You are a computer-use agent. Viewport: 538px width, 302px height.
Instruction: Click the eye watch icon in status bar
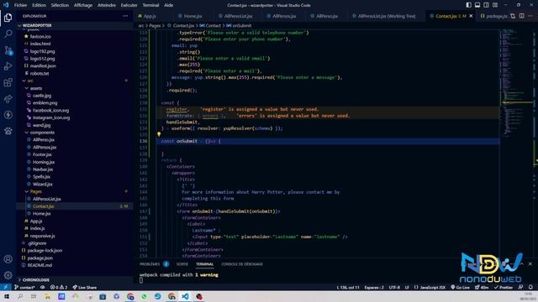pyautogui.click(x=43, y=287)
